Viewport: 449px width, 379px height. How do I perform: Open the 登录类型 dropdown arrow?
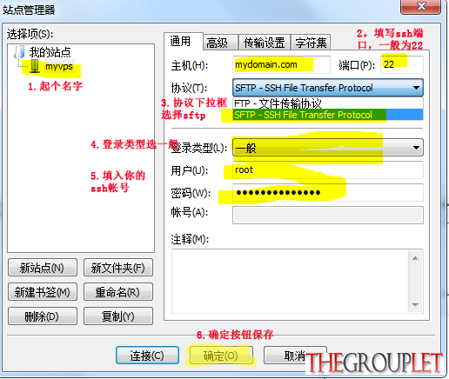click(416, 148)
